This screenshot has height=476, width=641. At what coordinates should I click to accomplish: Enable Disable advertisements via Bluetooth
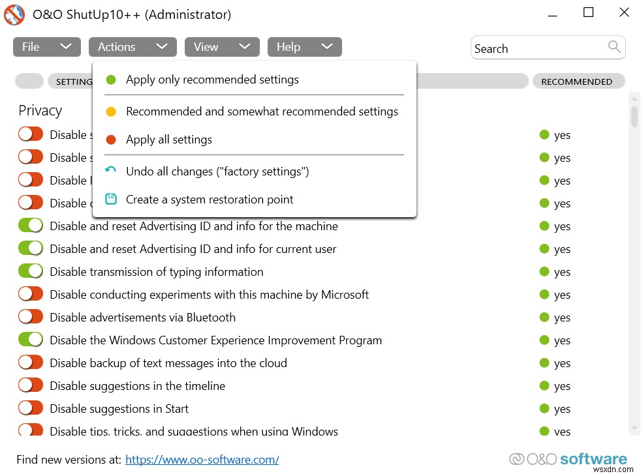pyautogui.click(x=30, y=316)
